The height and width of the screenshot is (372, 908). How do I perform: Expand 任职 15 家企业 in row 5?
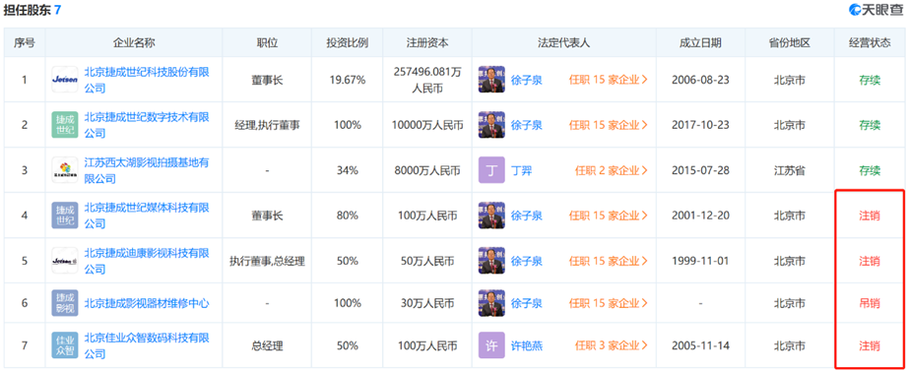coord(608,261)
